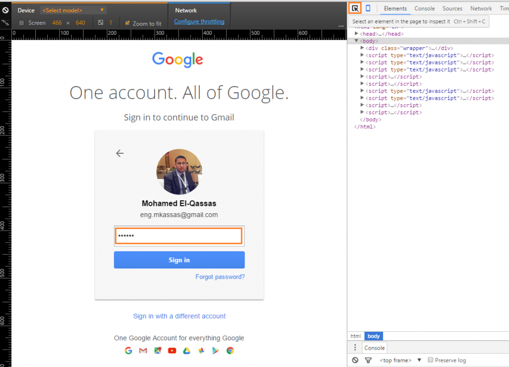Click the Chrome icon in the footer row
The image size is (509, 367).
click(x=230, y=351)
